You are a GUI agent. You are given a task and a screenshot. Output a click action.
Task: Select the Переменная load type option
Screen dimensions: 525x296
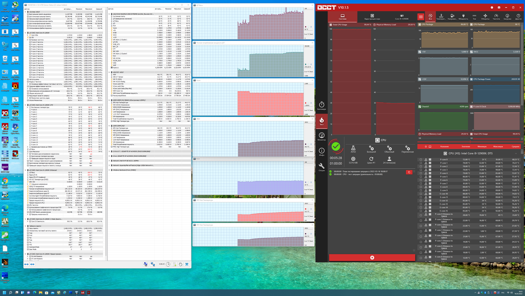(407, 149)
